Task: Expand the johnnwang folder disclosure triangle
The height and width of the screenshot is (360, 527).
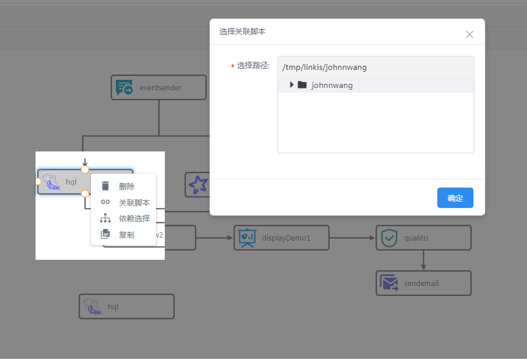Action: pos(291,84)
